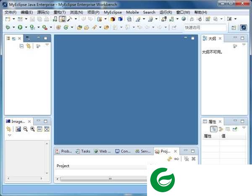252x196 pixels.
Task: Close the Image... preview tab
Action: pyautogui.click(x=29, y=122)
